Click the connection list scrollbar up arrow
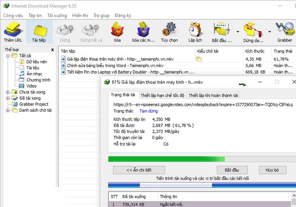Image resolution: width=296 pixels, height=207 pixels. [x=294, y=196]
